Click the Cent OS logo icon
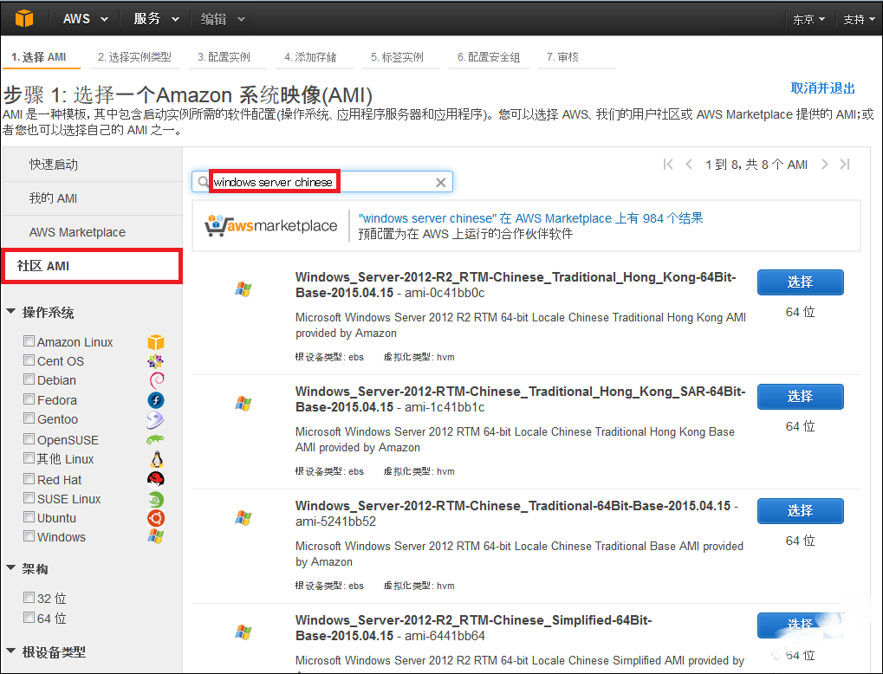 click(x=156, y=361)
